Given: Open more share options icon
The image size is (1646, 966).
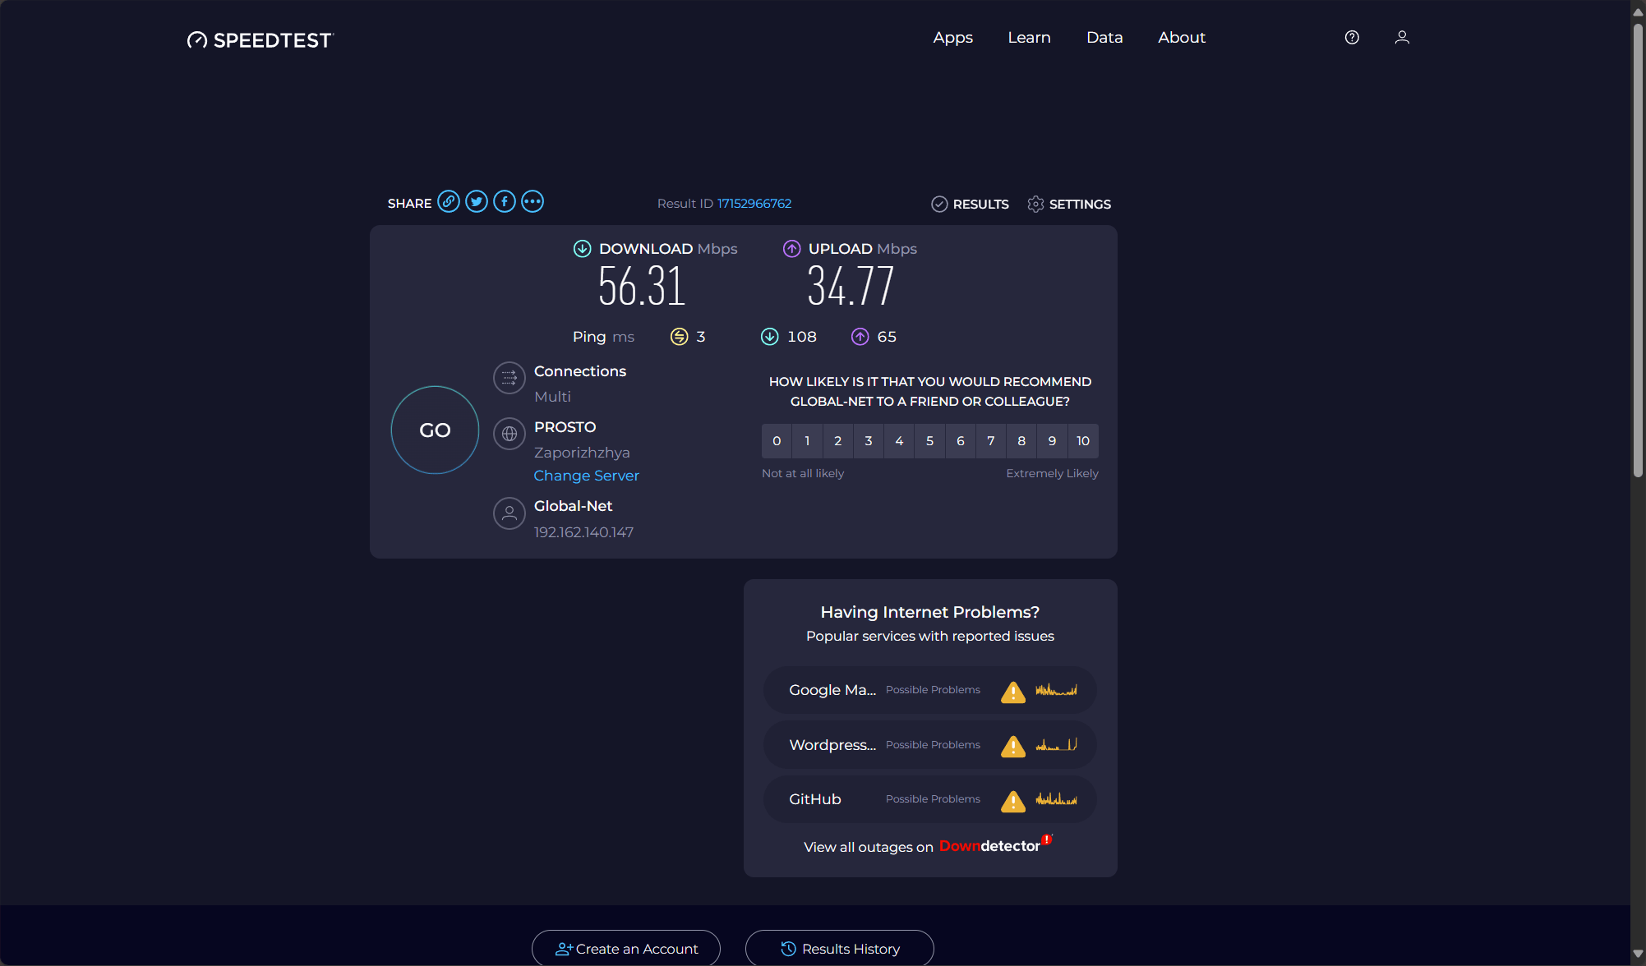Looking at the screenshot, I should pyautogui.click(x=533, y=201).
